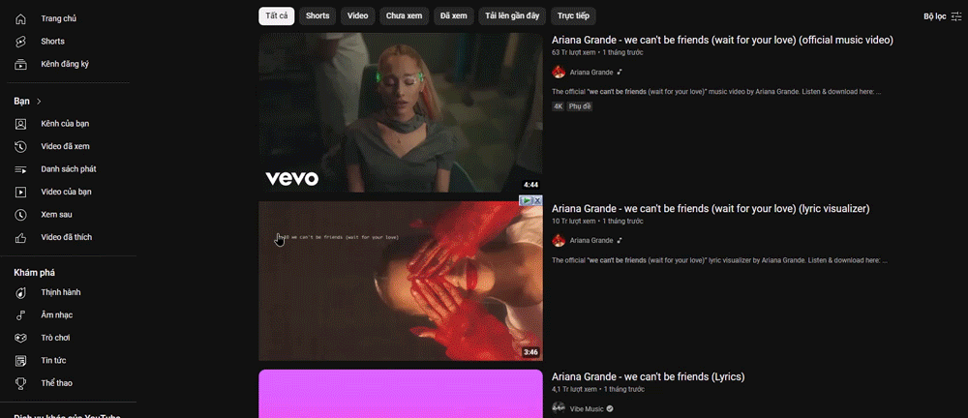
Task: Open the pink Lyrics video thumbnail
Action: pos(401,394)
